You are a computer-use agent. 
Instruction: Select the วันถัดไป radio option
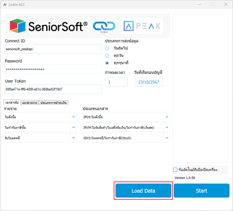(107, 48)
